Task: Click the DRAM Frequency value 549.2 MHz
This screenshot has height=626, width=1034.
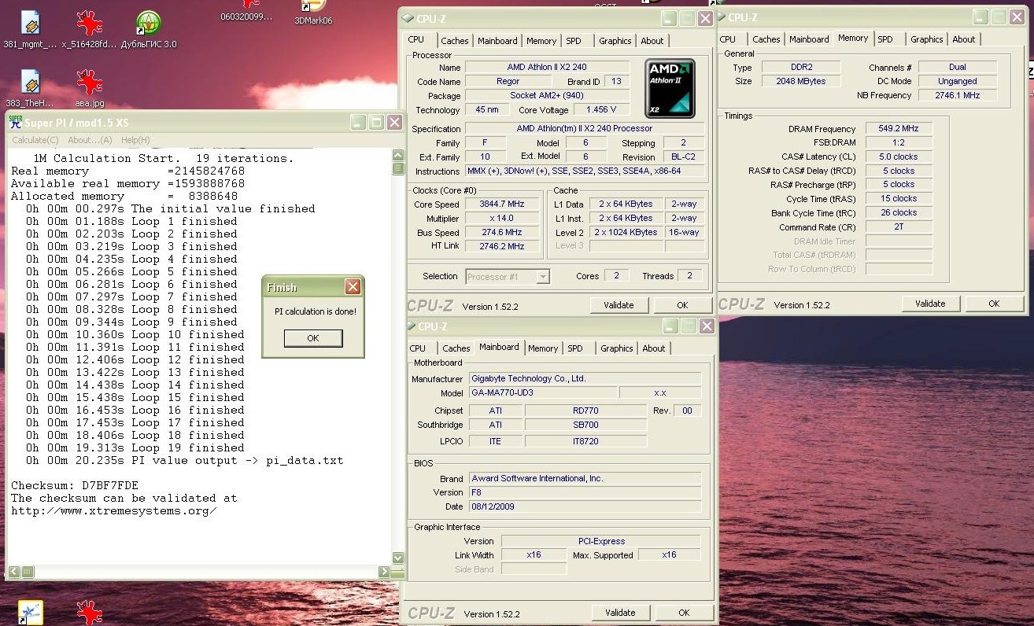Action: click(899, 129)
